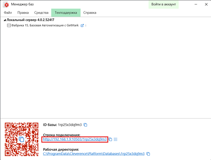Click ID базы text 1rp25x3dq9m3
Image resolution: width=211 pixels, height=160 pixels.
[x=70, y=125]
